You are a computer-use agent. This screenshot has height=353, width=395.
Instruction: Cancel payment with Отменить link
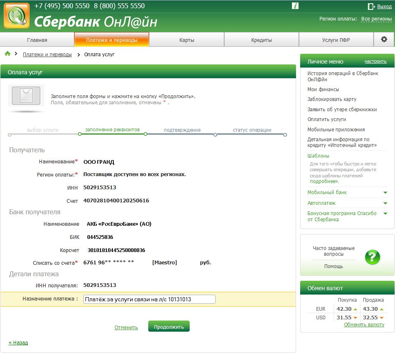click(x=126, y=327)
